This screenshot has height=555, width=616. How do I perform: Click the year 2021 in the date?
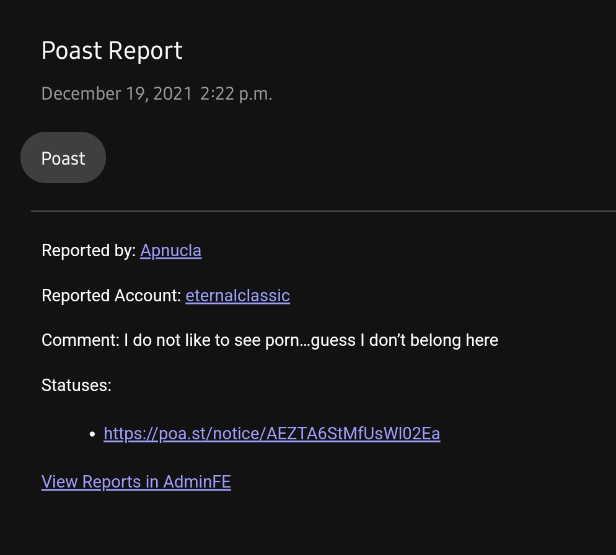tap(172, 94)
